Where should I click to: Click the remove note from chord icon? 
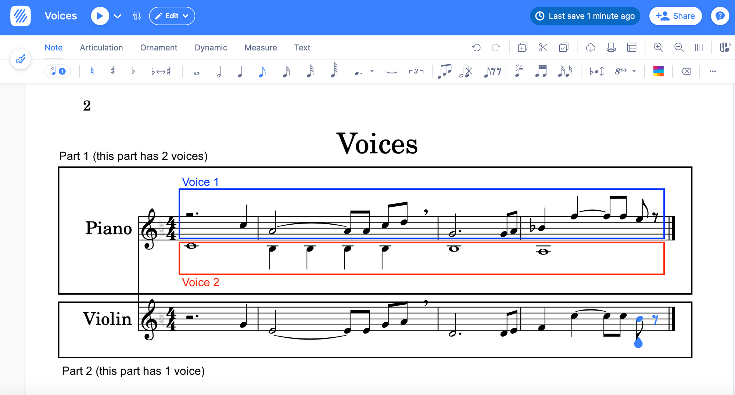click(x=466, y=71)
